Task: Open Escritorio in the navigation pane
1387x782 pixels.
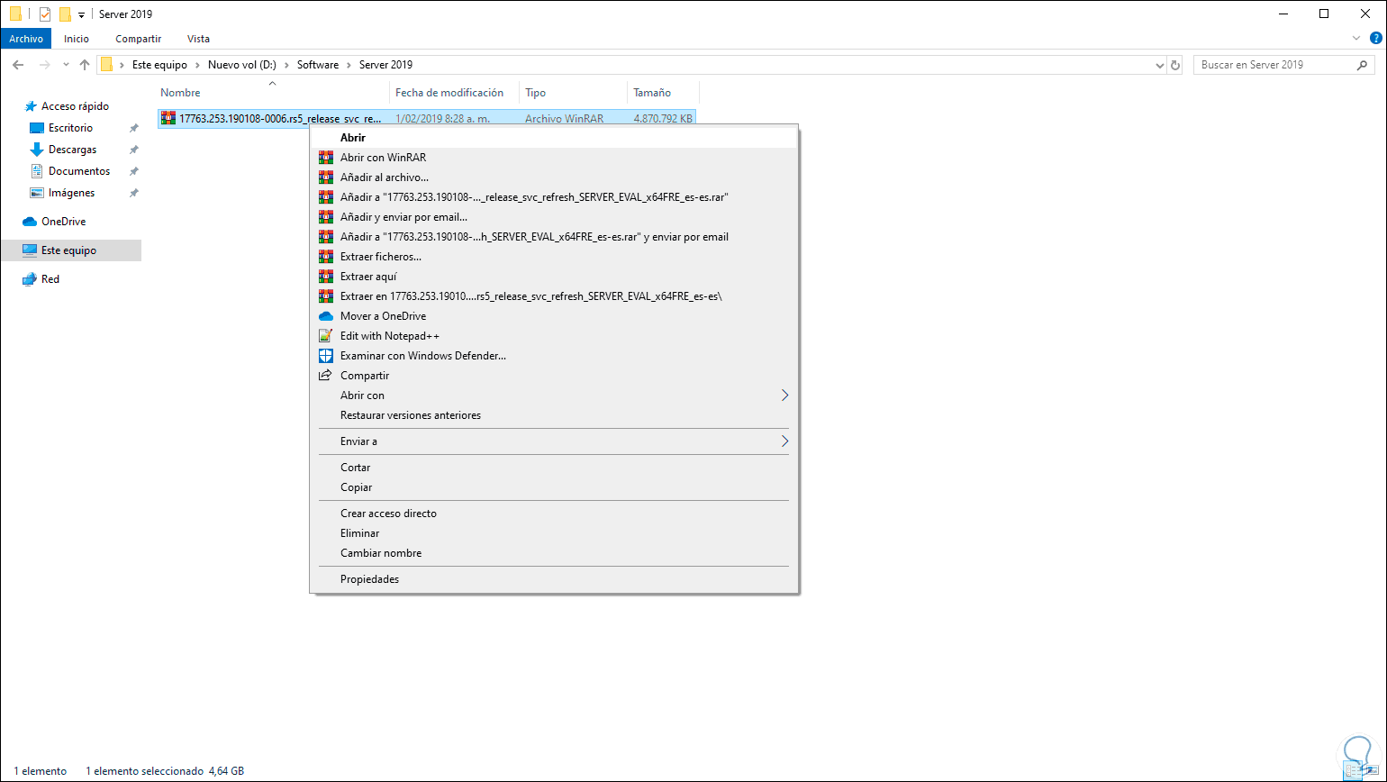Action: [x=70, y=128]
